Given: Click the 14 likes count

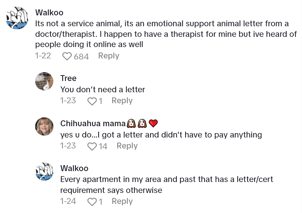Looking at the screenshot, I should (103, 146).
